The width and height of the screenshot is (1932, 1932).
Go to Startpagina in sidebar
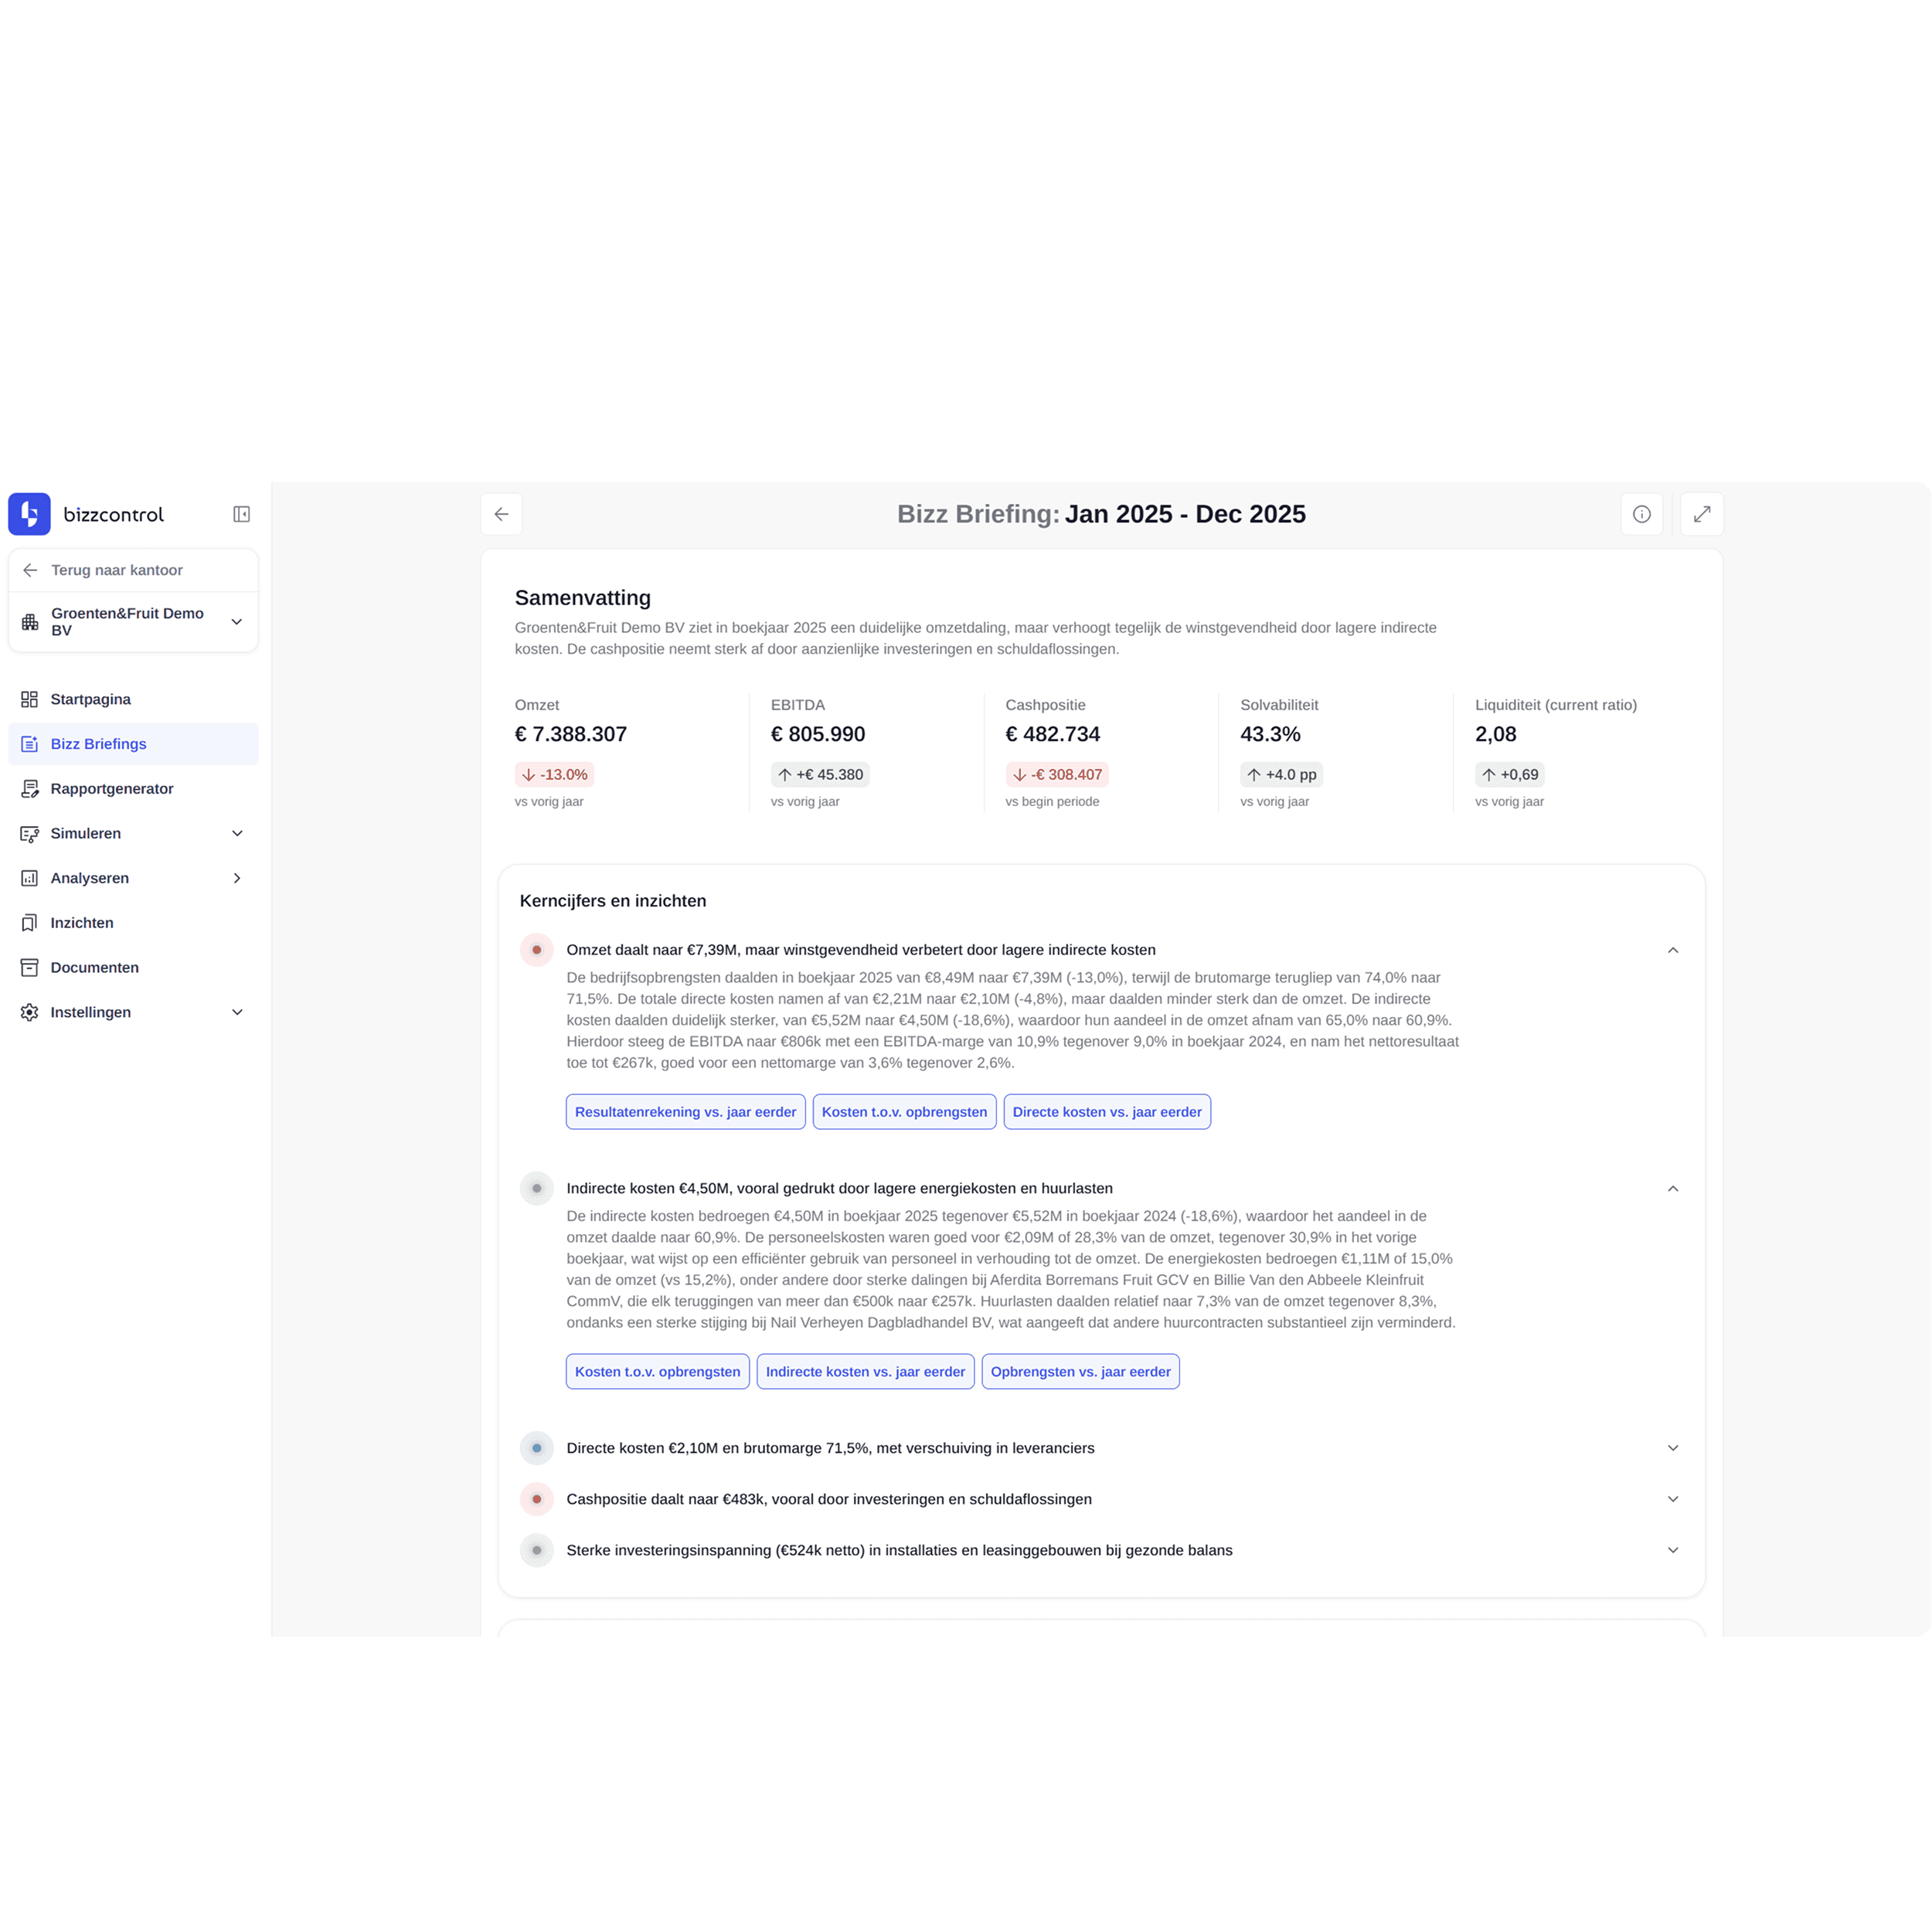tap(90, 699)
